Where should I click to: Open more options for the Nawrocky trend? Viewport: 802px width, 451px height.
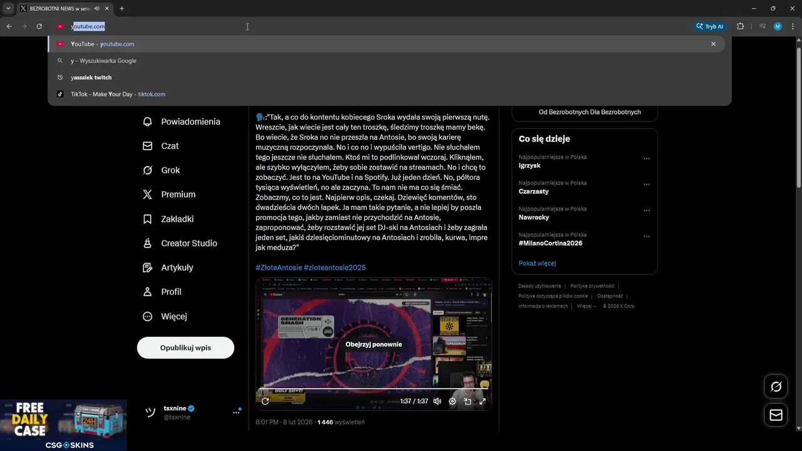pos(647,210)
